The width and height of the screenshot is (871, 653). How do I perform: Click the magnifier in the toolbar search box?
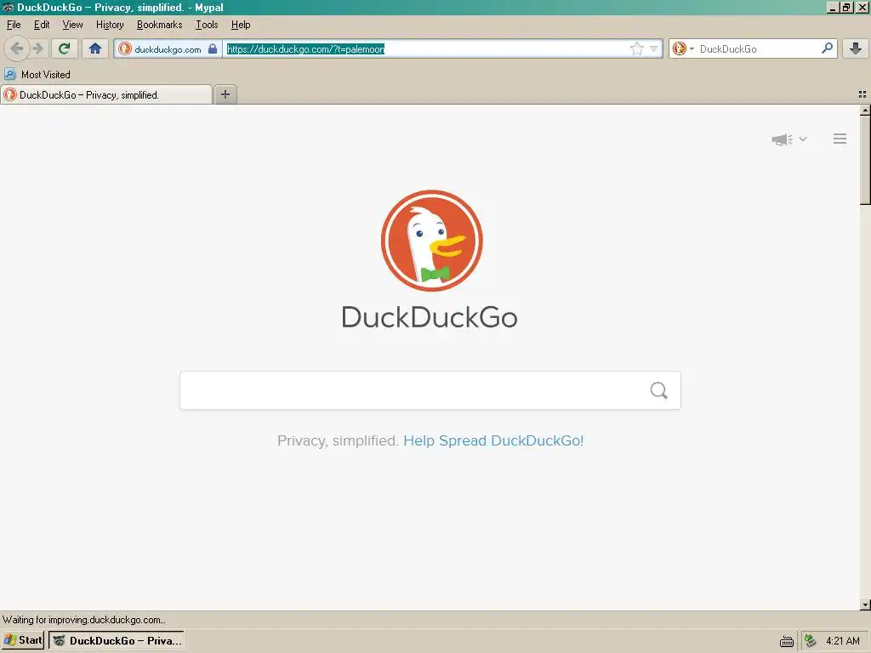[x=827, y=48]
